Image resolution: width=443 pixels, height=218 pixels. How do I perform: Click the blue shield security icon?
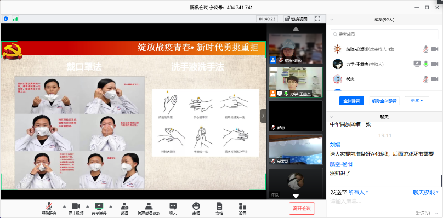point(5,19)
